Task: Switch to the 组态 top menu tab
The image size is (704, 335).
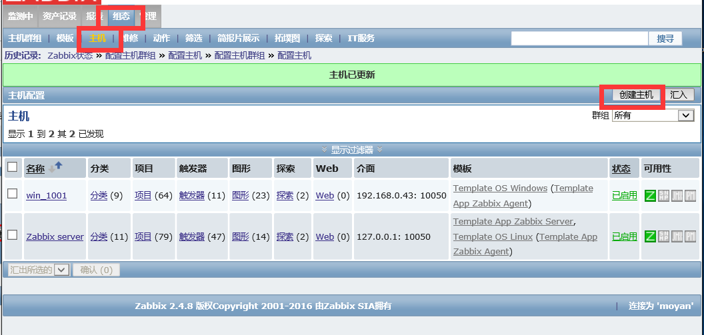Action: [121, 17]
